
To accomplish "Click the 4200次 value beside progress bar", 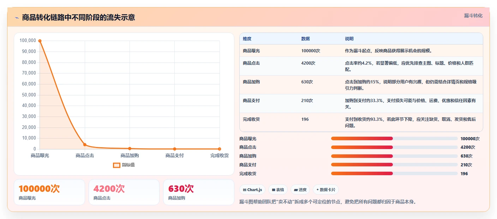I will (x=468, y=147).
